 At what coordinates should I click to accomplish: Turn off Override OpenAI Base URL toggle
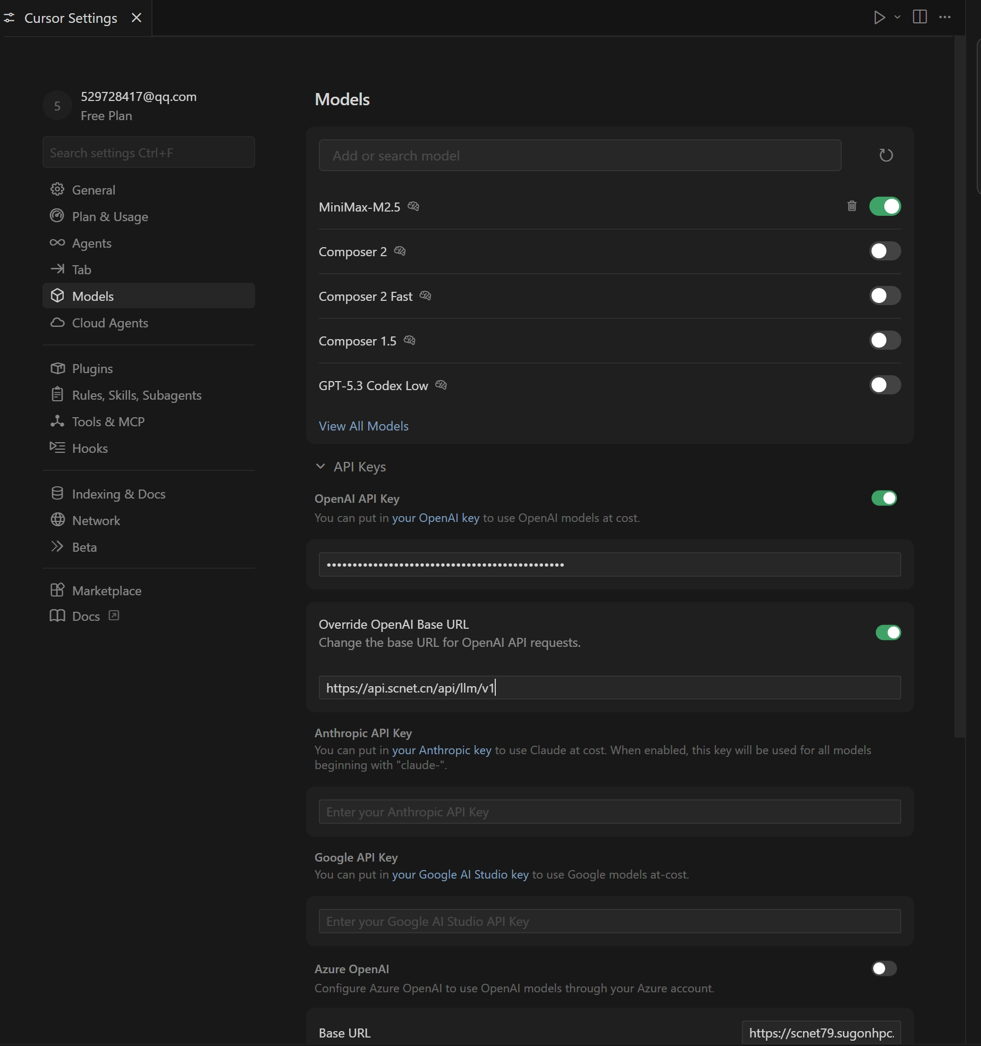pos(888,632)
